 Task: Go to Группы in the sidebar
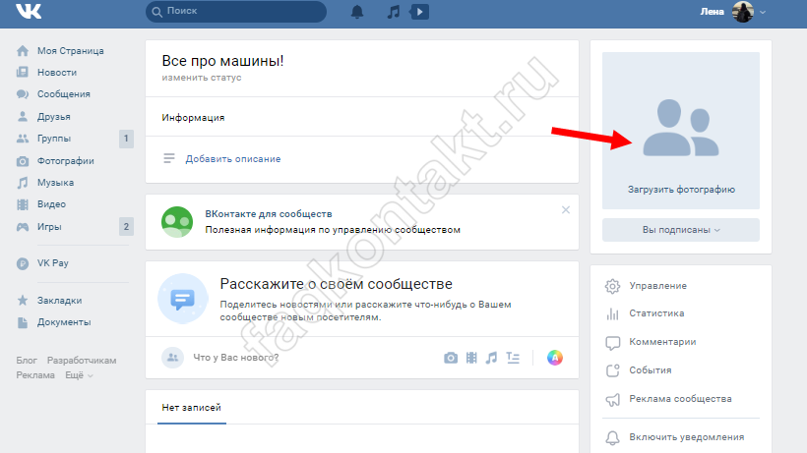pos(54,139)
